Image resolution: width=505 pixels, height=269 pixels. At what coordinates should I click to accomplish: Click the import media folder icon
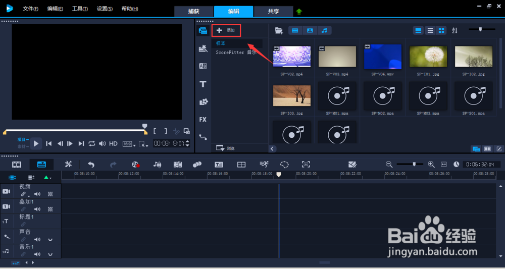pos(279,31)
